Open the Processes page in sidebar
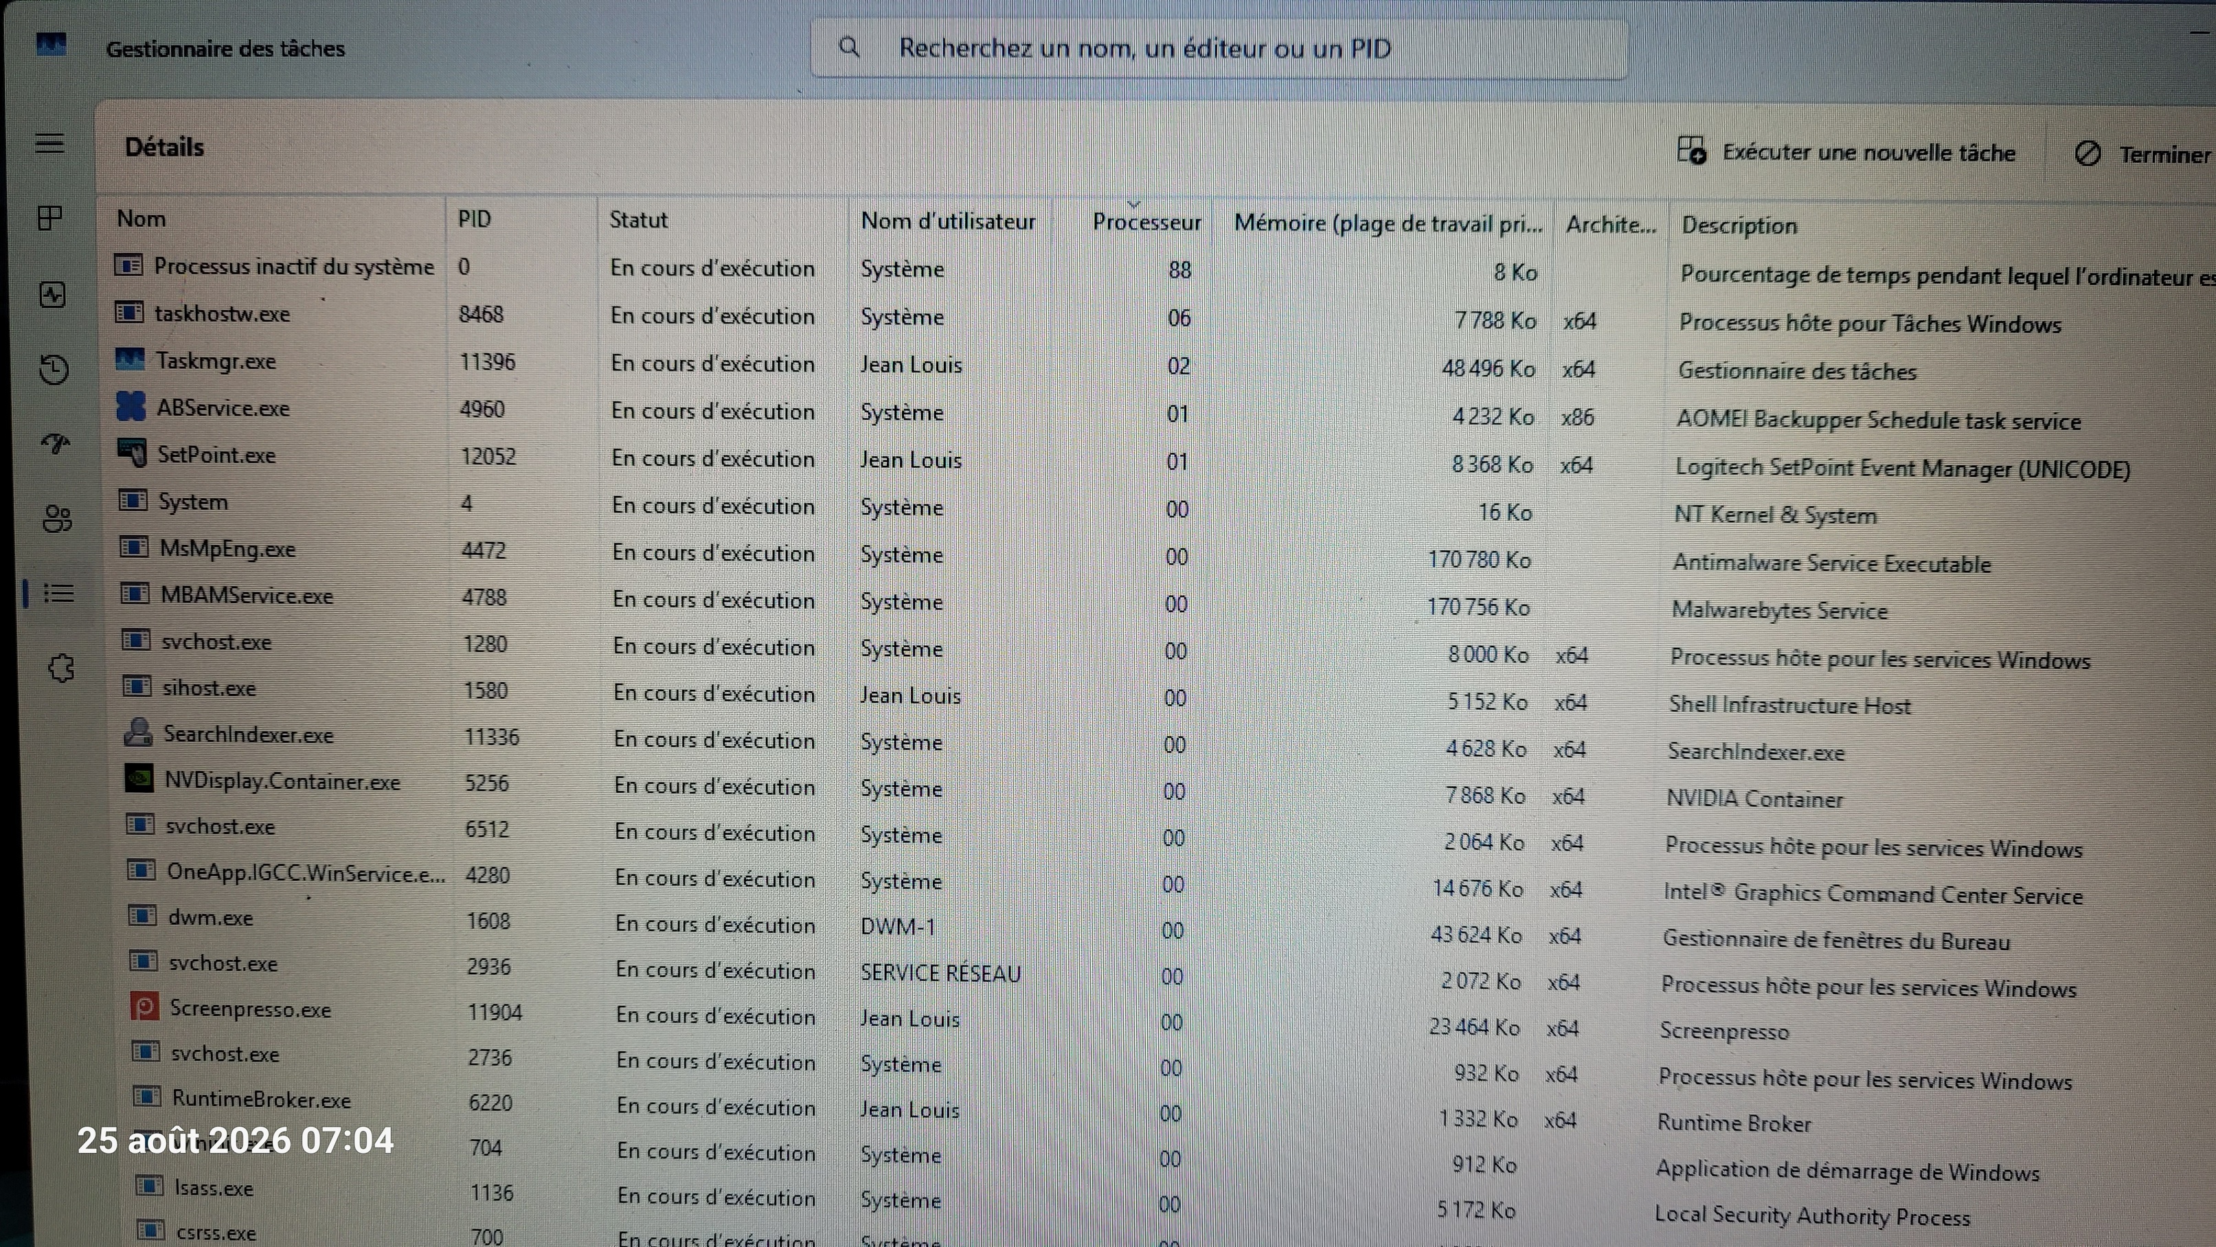Screen dimensions: 2216x1247 51,218
